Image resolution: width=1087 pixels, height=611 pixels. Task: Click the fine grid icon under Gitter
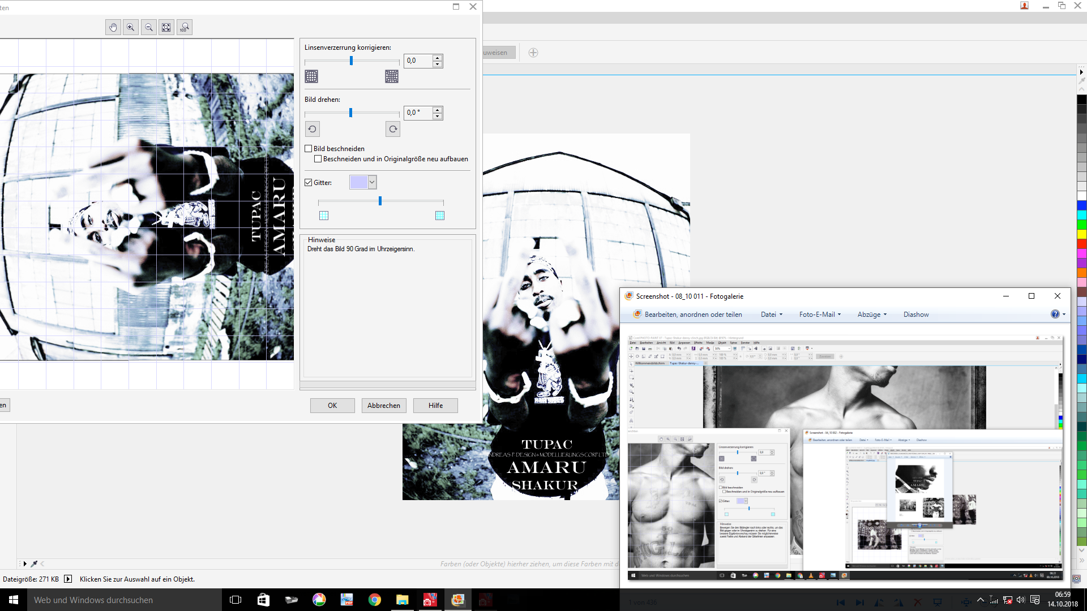(x=440, y=216)
